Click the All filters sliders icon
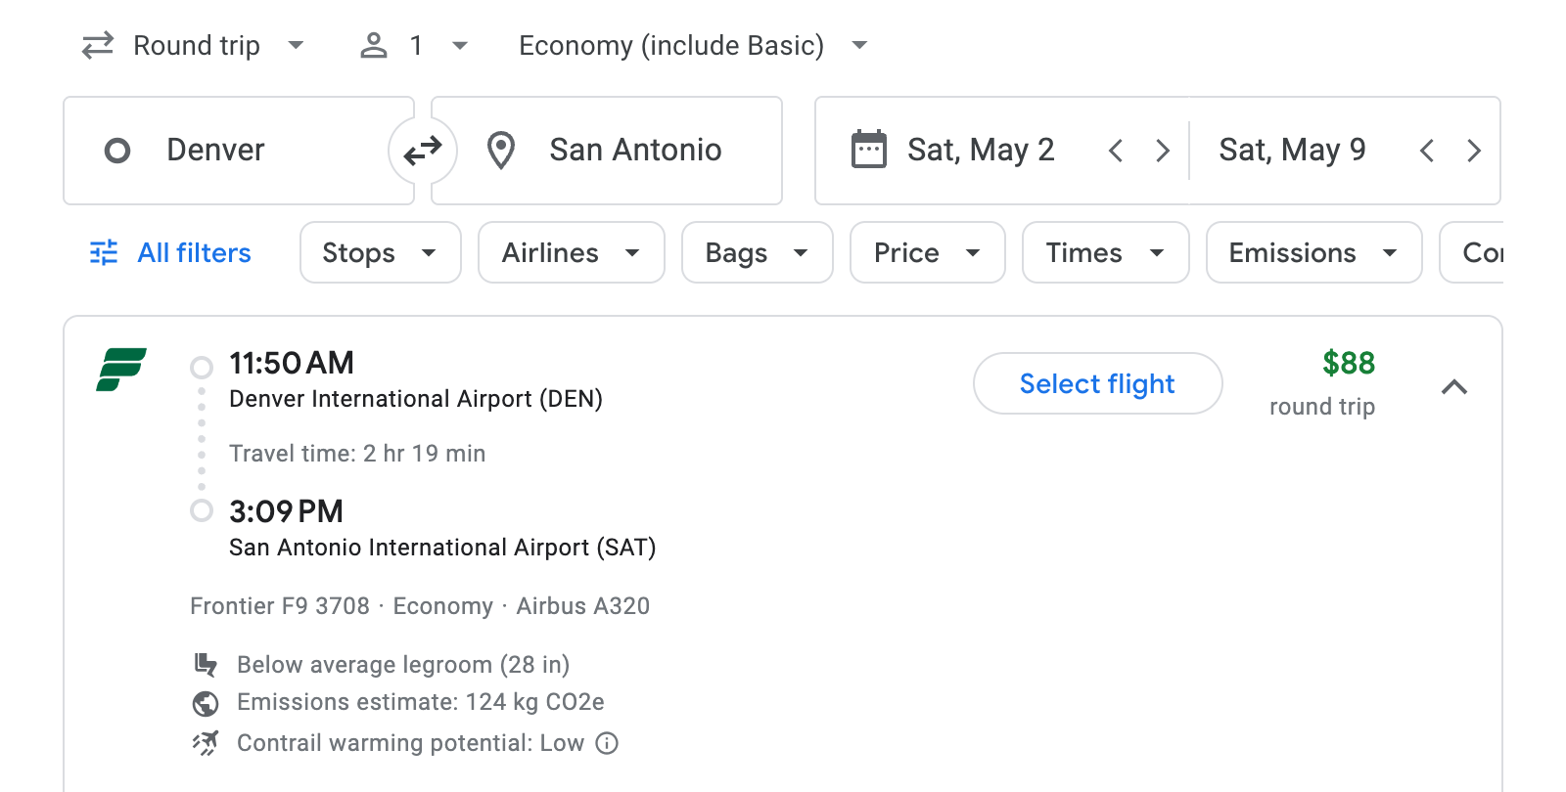 coord(102,252)
